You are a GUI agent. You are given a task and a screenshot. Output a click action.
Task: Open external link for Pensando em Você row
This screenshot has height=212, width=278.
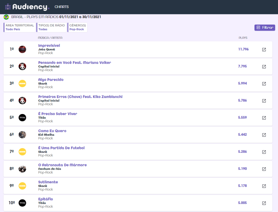pos(264,67)
